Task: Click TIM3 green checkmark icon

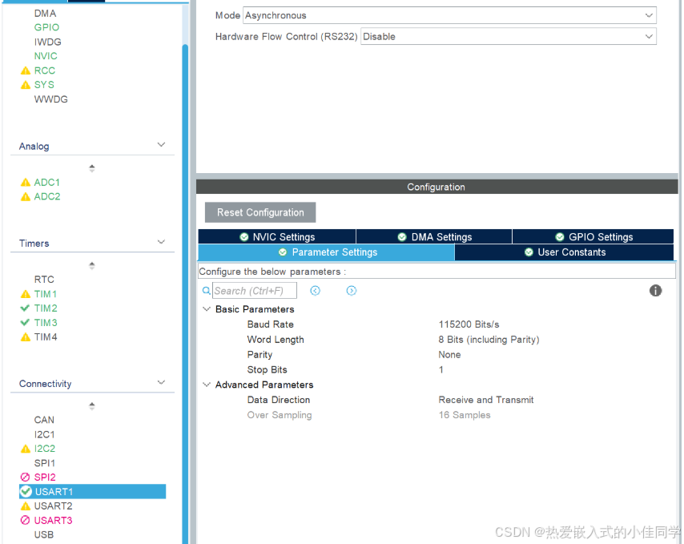Action: coord(26,322)
